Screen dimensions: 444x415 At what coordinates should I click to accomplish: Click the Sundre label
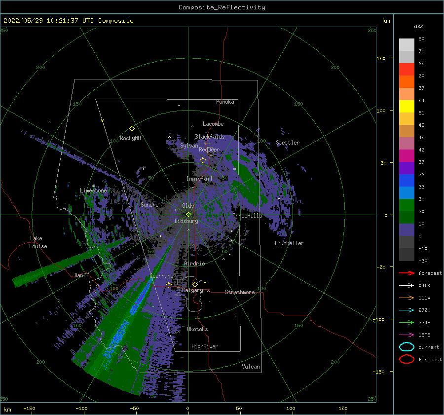[150, 204]
